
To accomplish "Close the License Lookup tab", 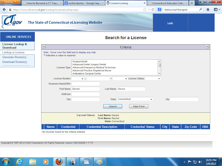I will coord(144,3).
